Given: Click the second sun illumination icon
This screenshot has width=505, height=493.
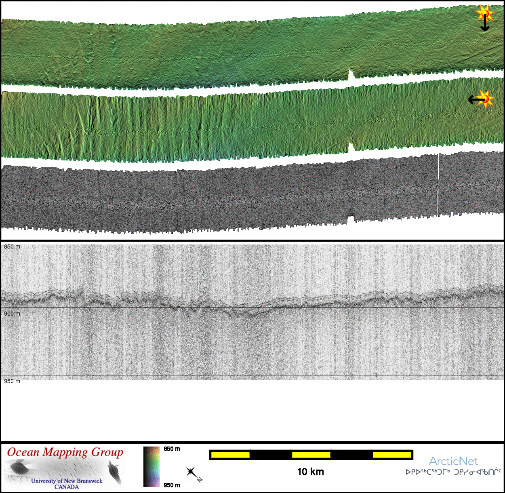Looking at the screenshot, I should coord(486,99).
